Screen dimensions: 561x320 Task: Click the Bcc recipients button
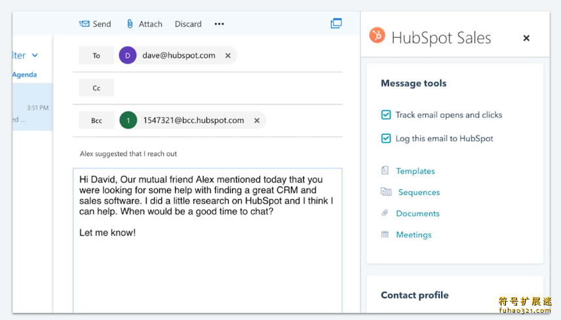[x=96, y=120]
